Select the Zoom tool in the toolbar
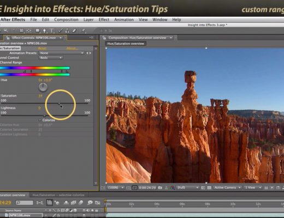The image size is (284, 218). (6, 31)
